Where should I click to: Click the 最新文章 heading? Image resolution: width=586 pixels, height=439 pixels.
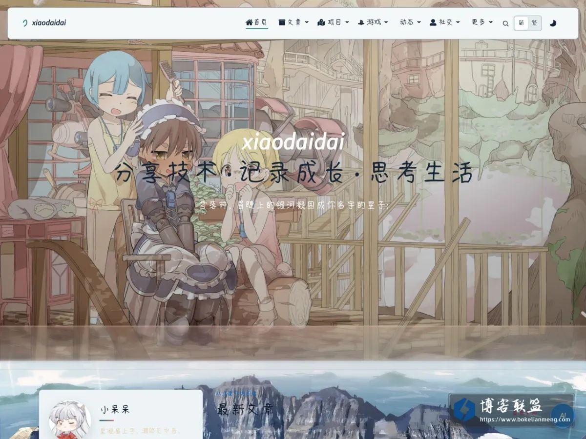(245, 409)
